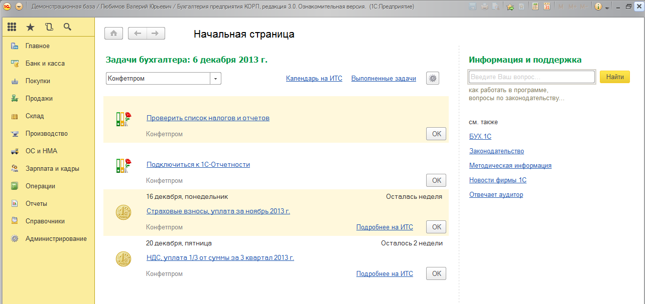Go to the Home page icon button
The image size is (645, 304).
tap(113, 34)
